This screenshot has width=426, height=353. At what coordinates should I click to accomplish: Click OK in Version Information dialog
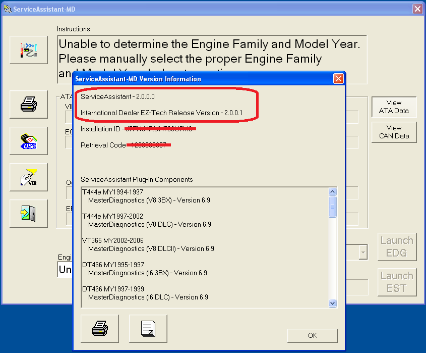(313, 335)
